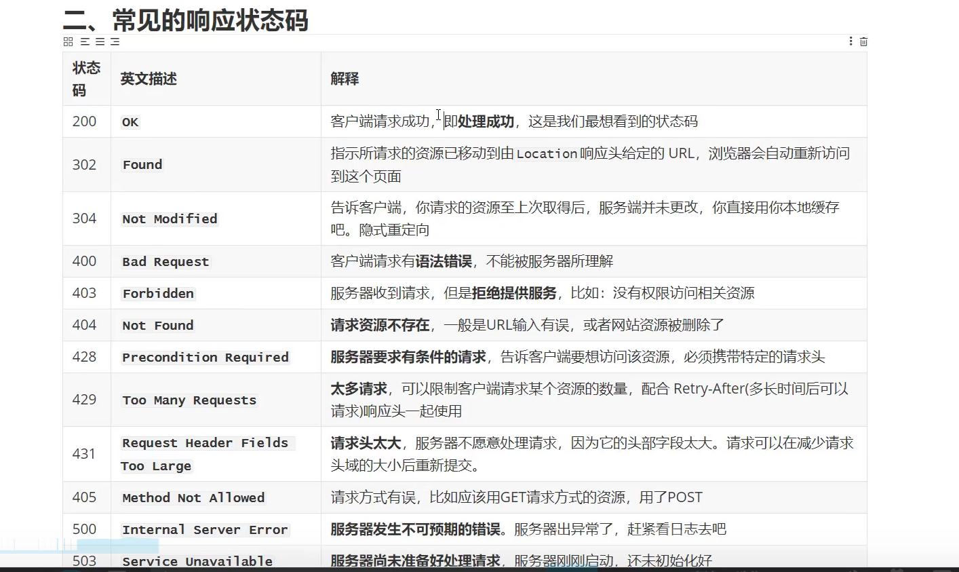Select the 解释 header cell
Image resolution: width=959 pixels, height=572 pixels.
(594, 79)
